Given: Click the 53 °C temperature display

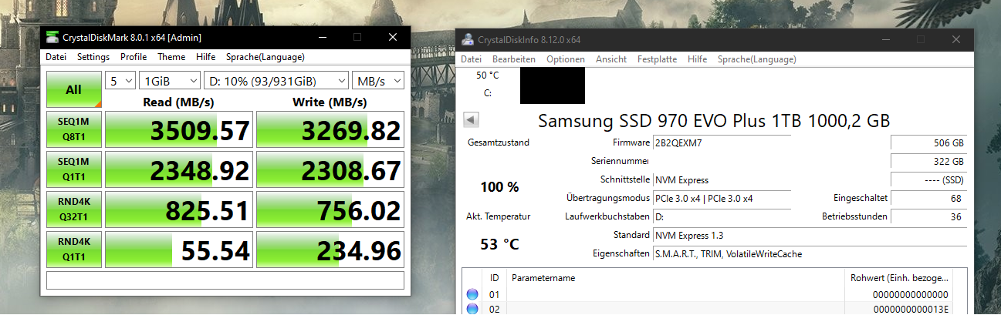Looking at the screenshot, I should click(x=500, y=244).
